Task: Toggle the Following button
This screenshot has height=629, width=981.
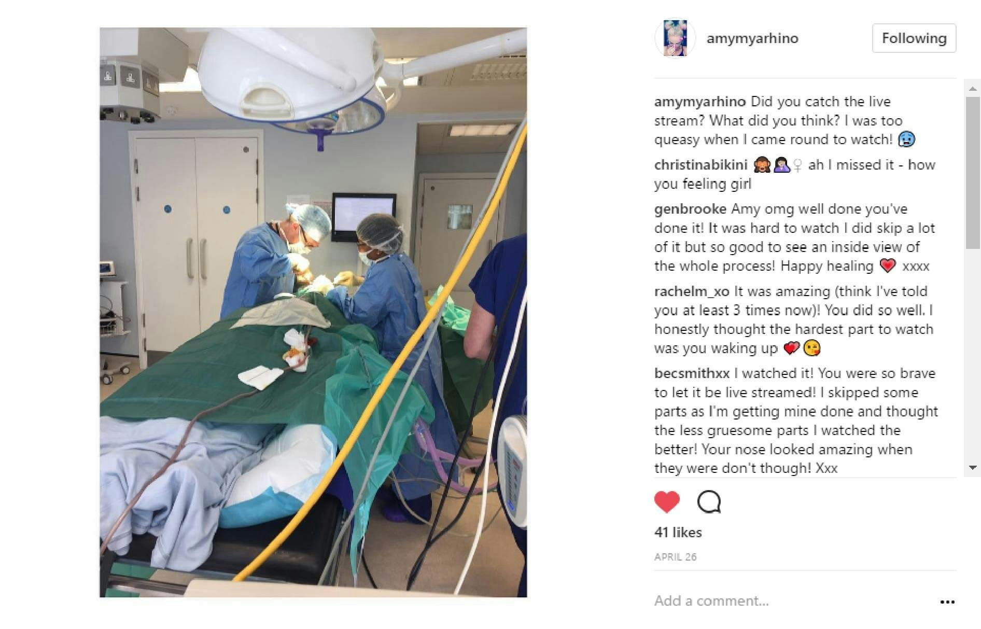Action: point(914,38)
